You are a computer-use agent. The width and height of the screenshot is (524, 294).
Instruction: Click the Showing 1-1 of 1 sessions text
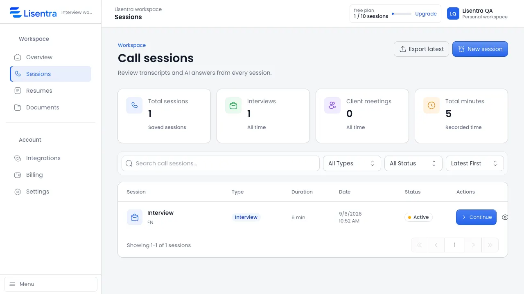coord(159,245)
